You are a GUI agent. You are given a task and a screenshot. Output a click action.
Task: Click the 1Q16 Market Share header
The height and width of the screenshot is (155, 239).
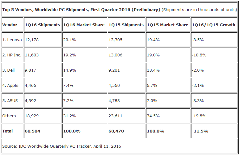click(x=84, y=25)
